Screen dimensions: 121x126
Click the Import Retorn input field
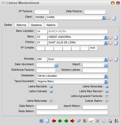pyautogui.click(x=95, y=107)
